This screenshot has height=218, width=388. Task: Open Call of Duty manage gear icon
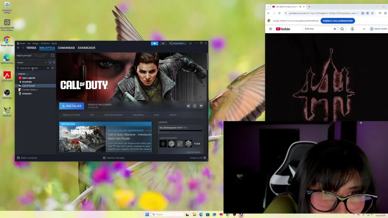pos(188,106)
